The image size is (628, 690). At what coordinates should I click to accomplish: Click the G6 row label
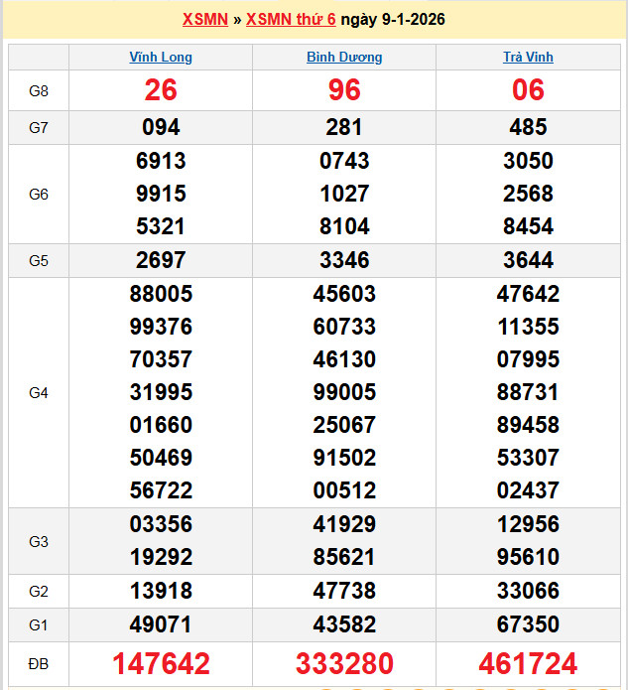(39, 194)
